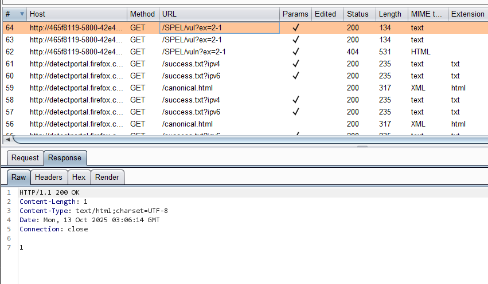Select the Raw view tab
Viewport: 488px width, 284px height.
click(x=19, y=177)
